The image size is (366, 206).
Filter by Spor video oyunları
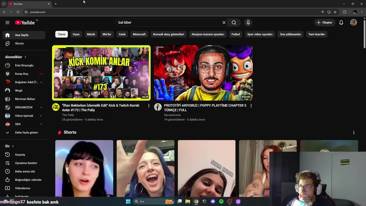(x=260, y=34)
